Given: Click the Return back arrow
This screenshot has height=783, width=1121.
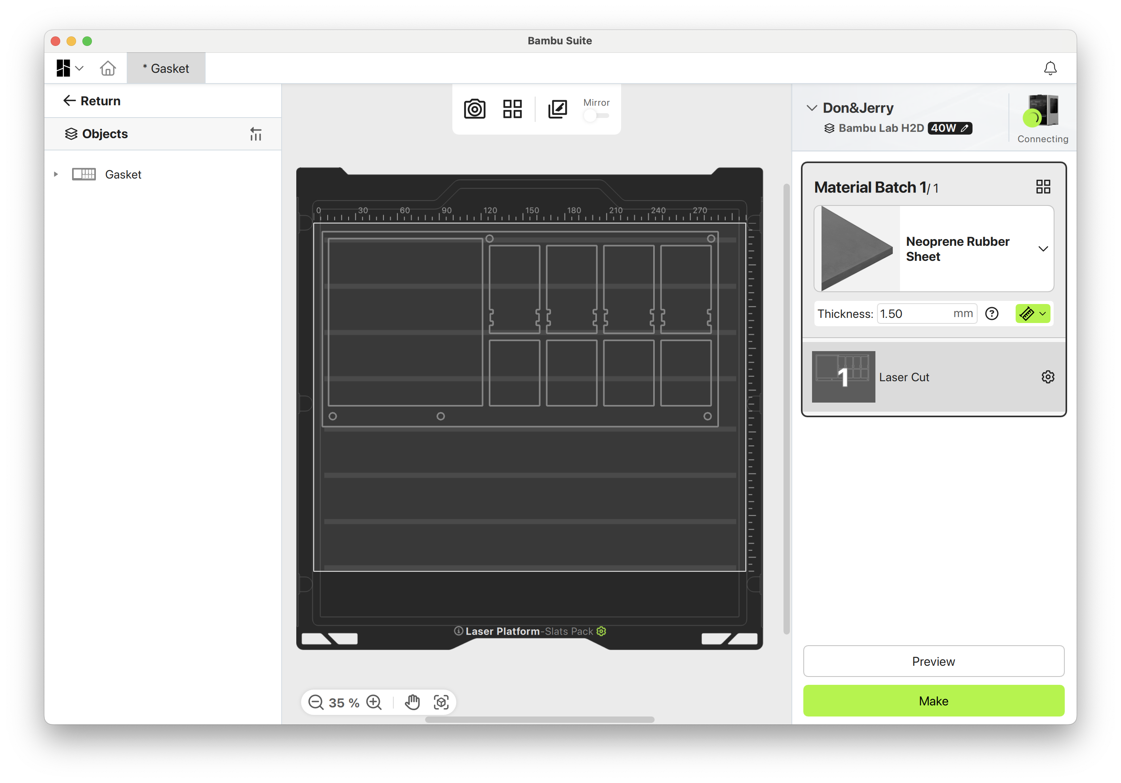Looking at the screenshot, I should 69,101.
